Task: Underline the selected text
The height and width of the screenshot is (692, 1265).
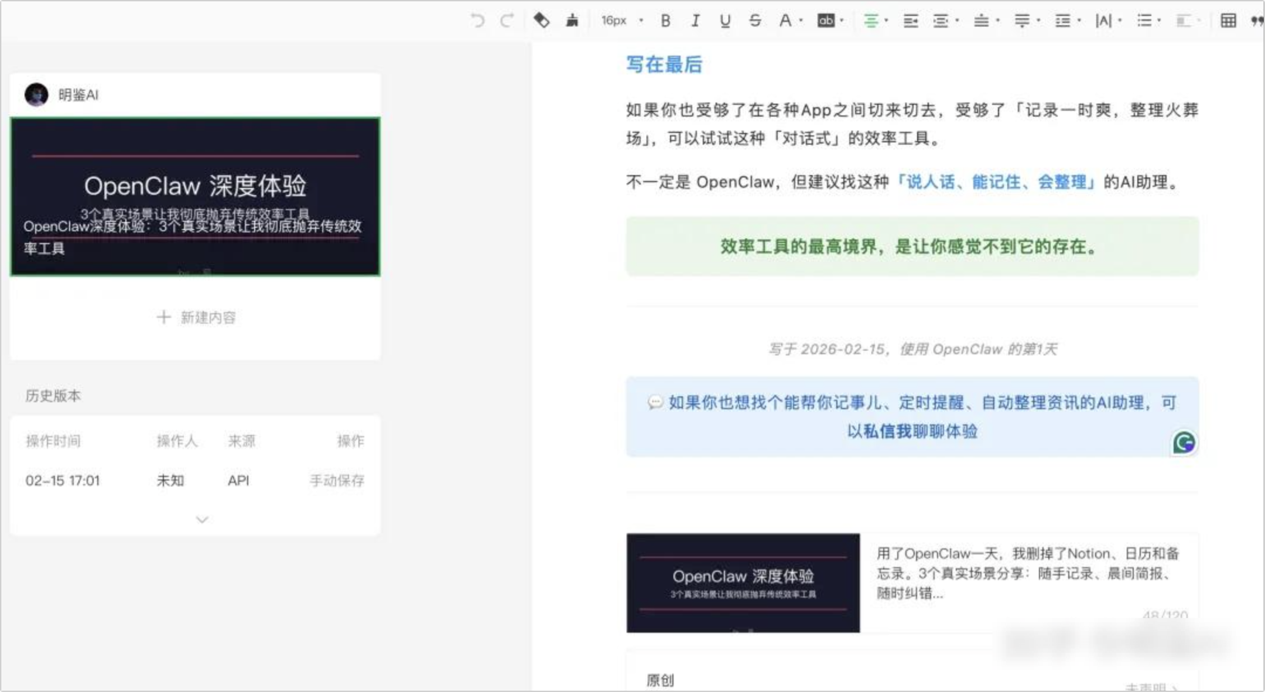Action: [x=725, y=20]
